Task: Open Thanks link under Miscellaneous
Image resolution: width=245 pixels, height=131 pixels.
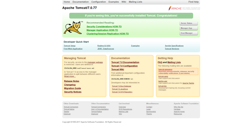Action: 149,114
